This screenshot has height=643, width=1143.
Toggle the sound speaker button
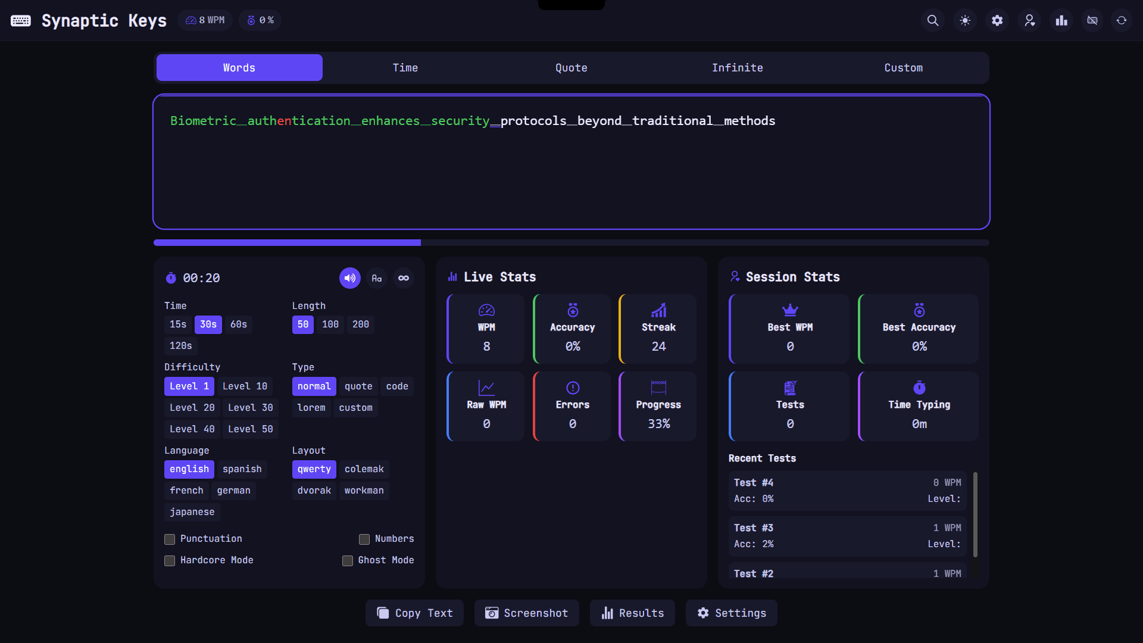click(x=350, y=278)
